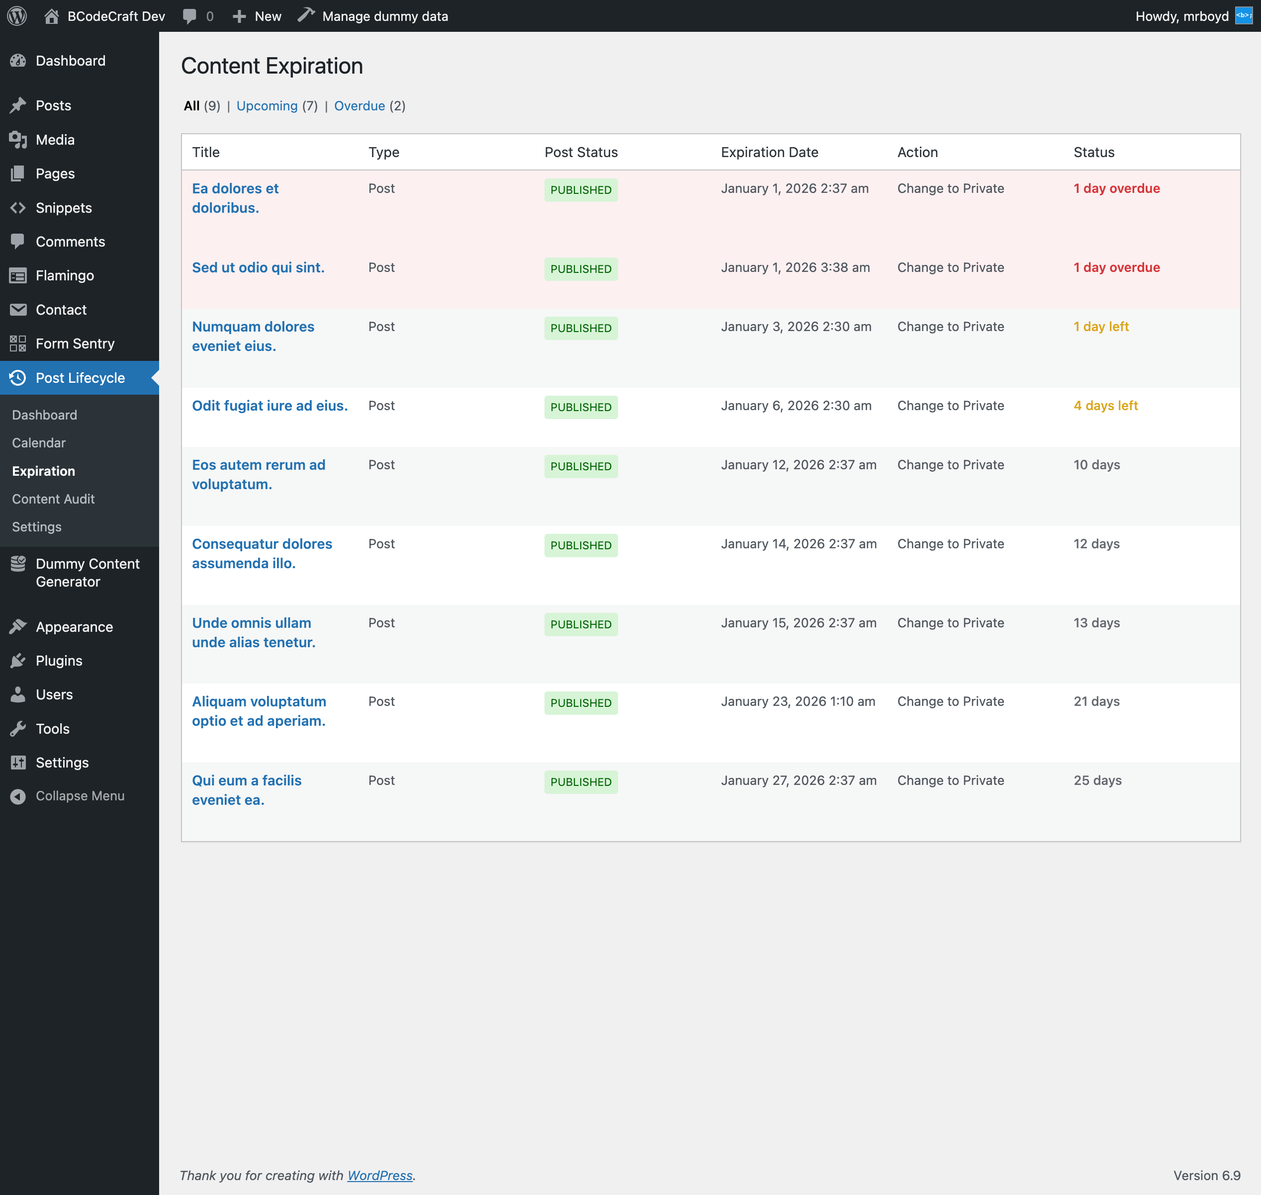
Task: Open the Media library from the sidebar icon
Action: coord(18,140)
